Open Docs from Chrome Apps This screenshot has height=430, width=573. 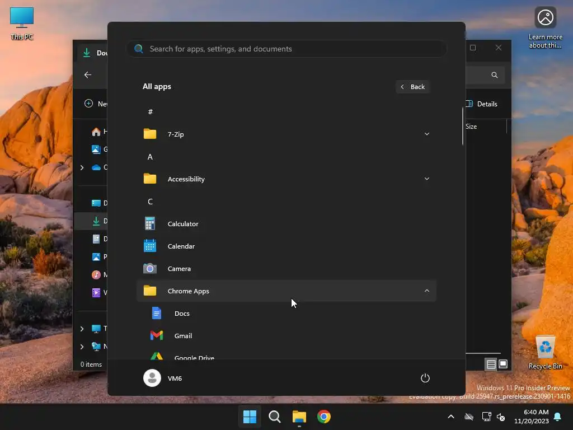pyautogui.click(x=286, y=314)
